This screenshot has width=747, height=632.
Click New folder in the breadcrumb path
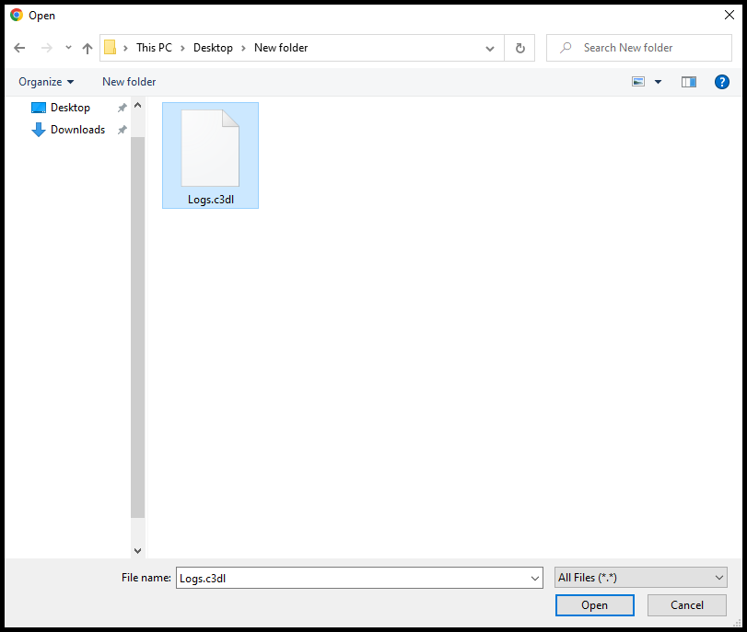click(281, 48)
